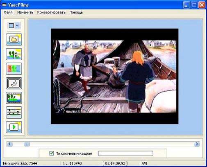Image resolution: width=207 pixels, height=167 pixels.
Task: Click the 'AVI' format status entry
Action: (144, 163)
